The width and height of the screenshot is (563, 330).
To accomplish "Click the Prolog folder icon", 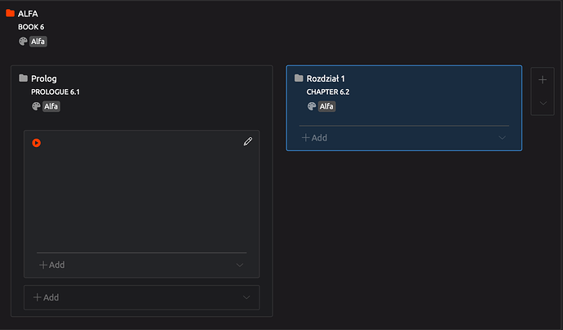I will (23, 78).
